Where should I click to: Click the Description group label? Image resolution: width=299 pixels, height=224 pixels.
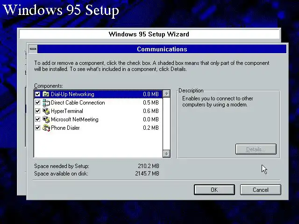click(191, 91)
